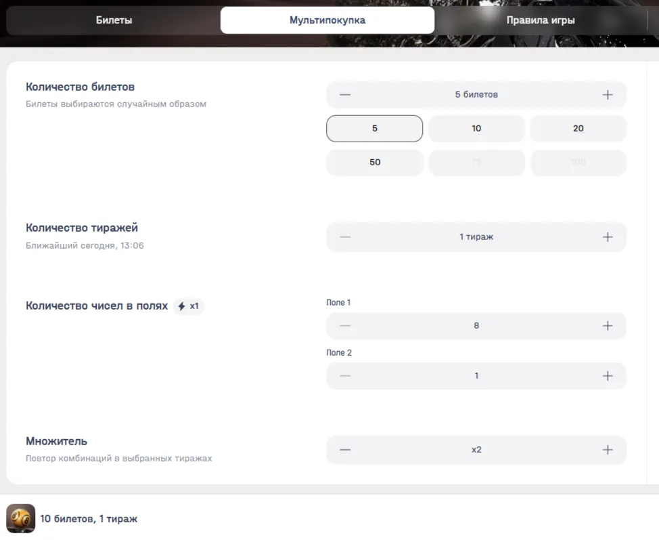Image resolution: width=659 pixels, height=540 pixels.
Task: Reduce Поле 2 numbers with minus icon
Action: tap(345, 376)
